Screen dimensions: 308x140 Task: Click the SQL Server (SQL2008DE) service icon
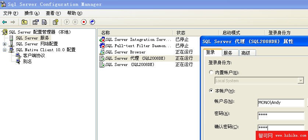point(102,65)
